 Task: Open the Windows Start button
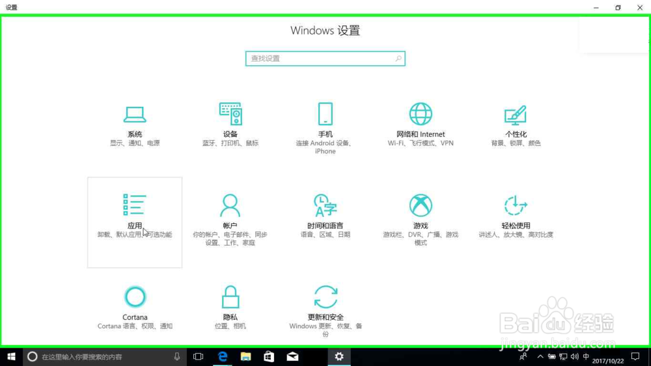(x=11, y=356)
